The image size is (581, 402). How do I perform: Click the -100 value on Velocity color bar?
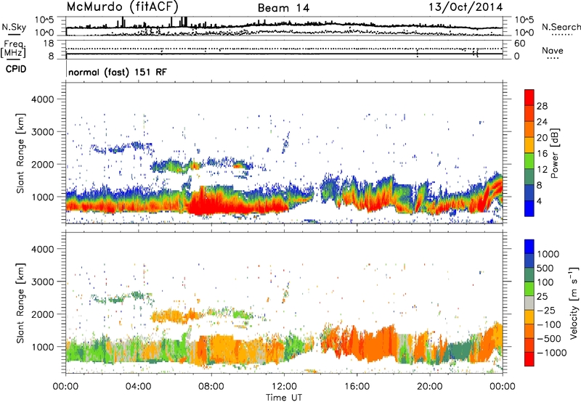(549, 324)
